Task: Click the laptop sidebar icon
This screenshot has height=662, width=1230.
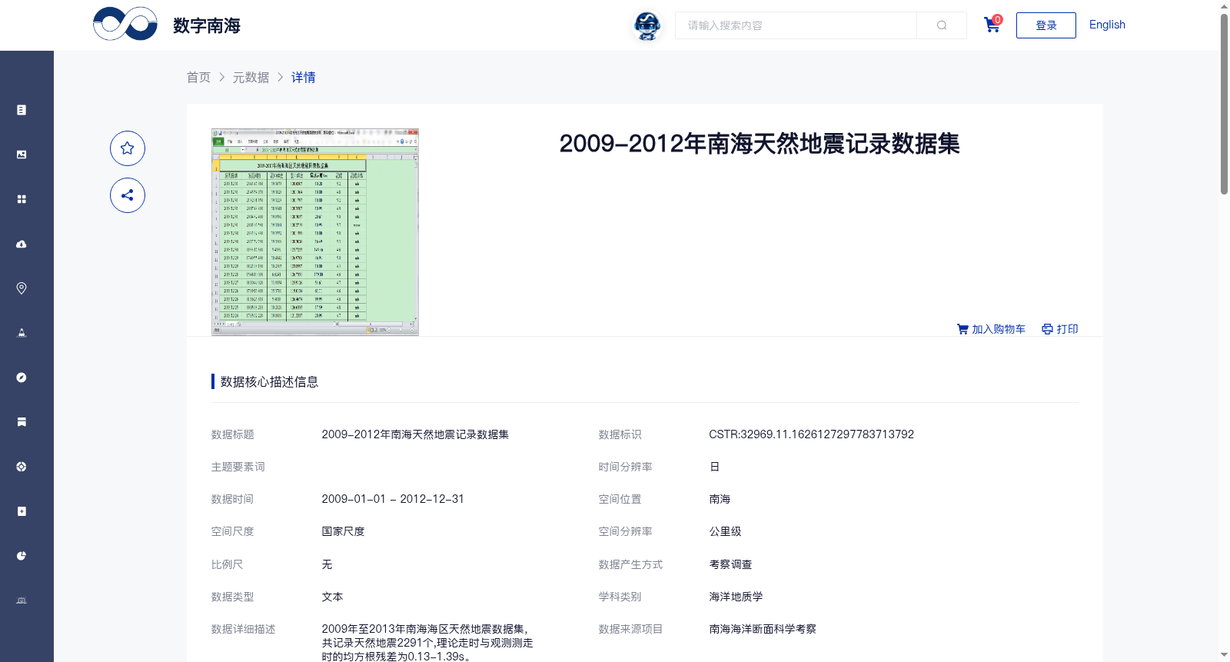Action: [22, 600]
